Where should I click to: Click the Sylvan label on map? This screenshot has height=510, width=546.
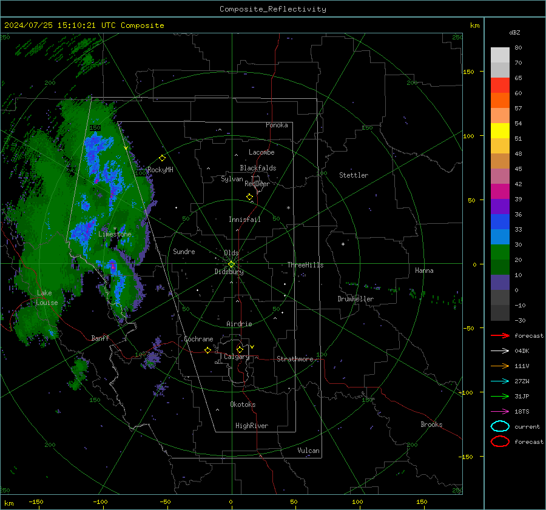[232, 179]
